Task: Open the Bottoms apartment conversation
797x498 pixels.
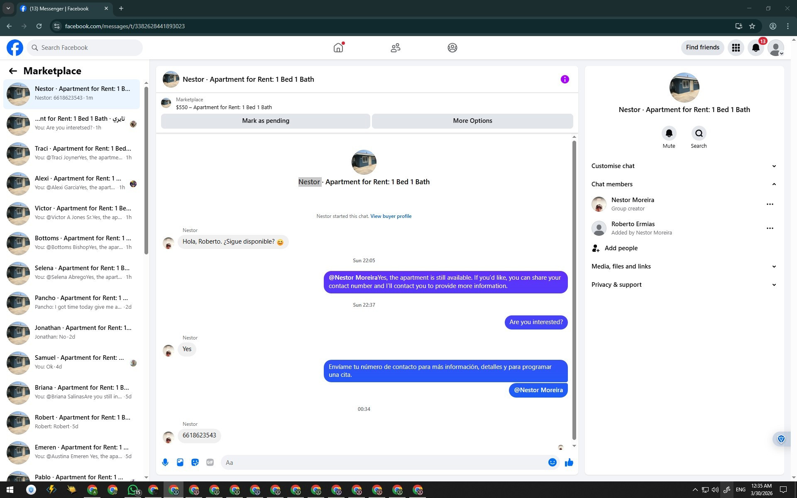Action: (71, 243)
